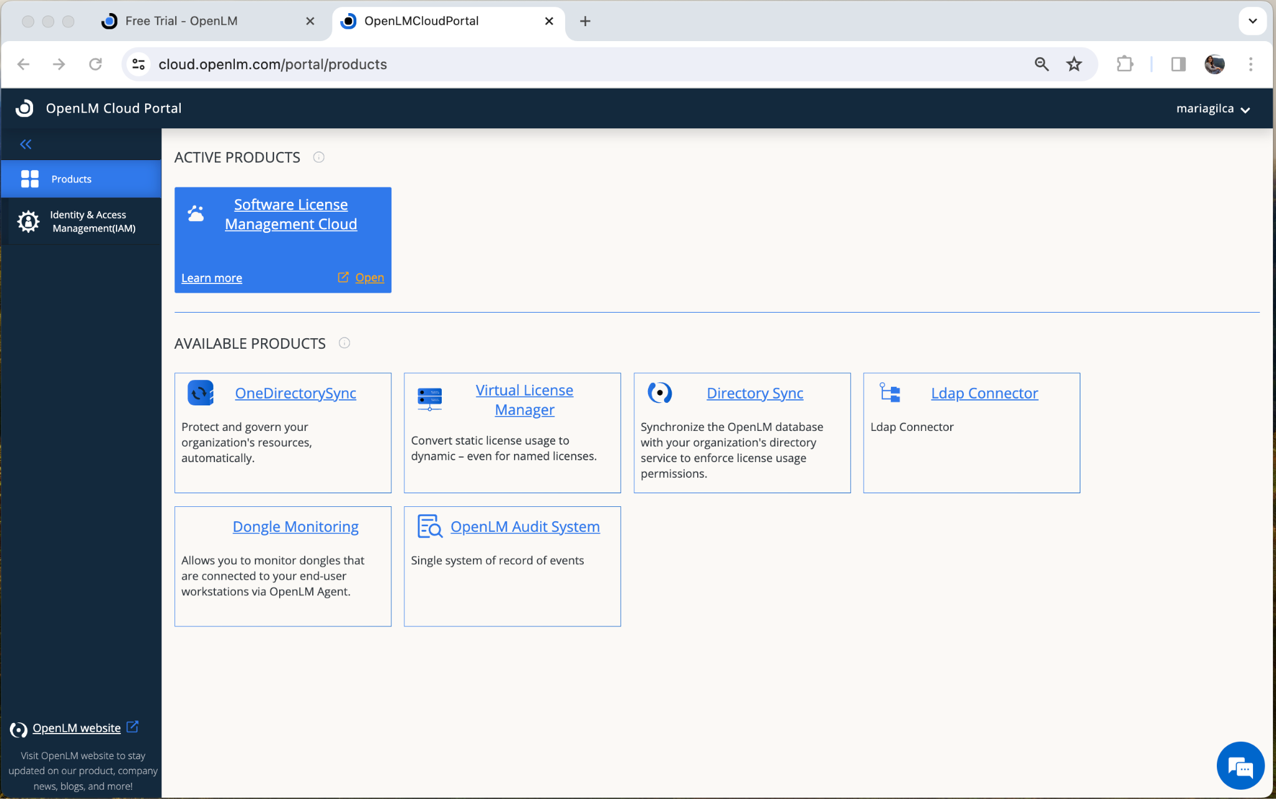Switch to the Free Trial - OpenLM tab
This screenshot has height=799, width=1276.
[x=181, y=21]
